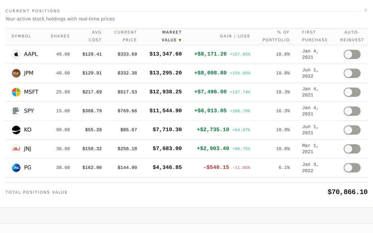Image resolution: width=373 pixels, height=233 pixels.
Task: Click the MSFT Microsoft logo icon
Action: click(x=16, y=92)
